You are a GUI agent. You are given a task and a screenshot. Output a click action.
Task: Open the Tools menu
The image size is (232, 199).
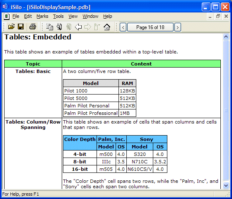coord(58,16)
